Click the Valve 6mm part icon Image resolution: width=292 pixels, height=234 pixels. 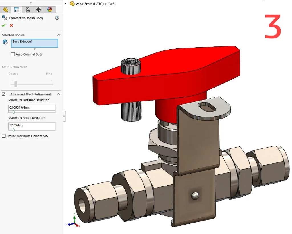[x=72, y=4]
